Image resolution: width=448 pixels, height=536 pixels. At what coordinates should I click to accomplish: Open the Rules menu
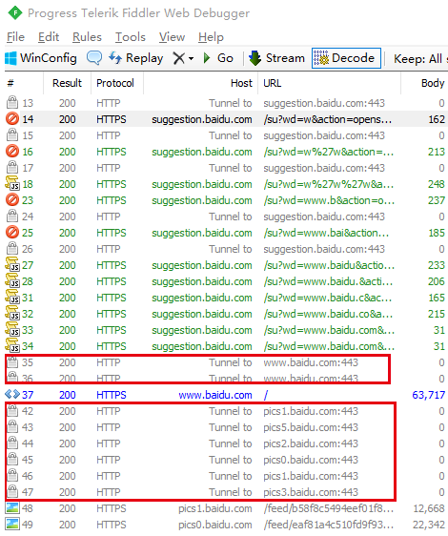[x=87, y=37]
